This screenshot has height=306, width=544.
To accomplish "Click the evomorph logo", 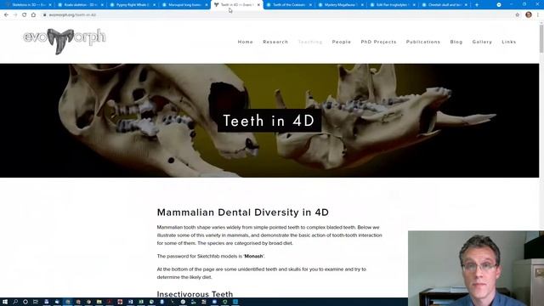I will tap(65, 41).
